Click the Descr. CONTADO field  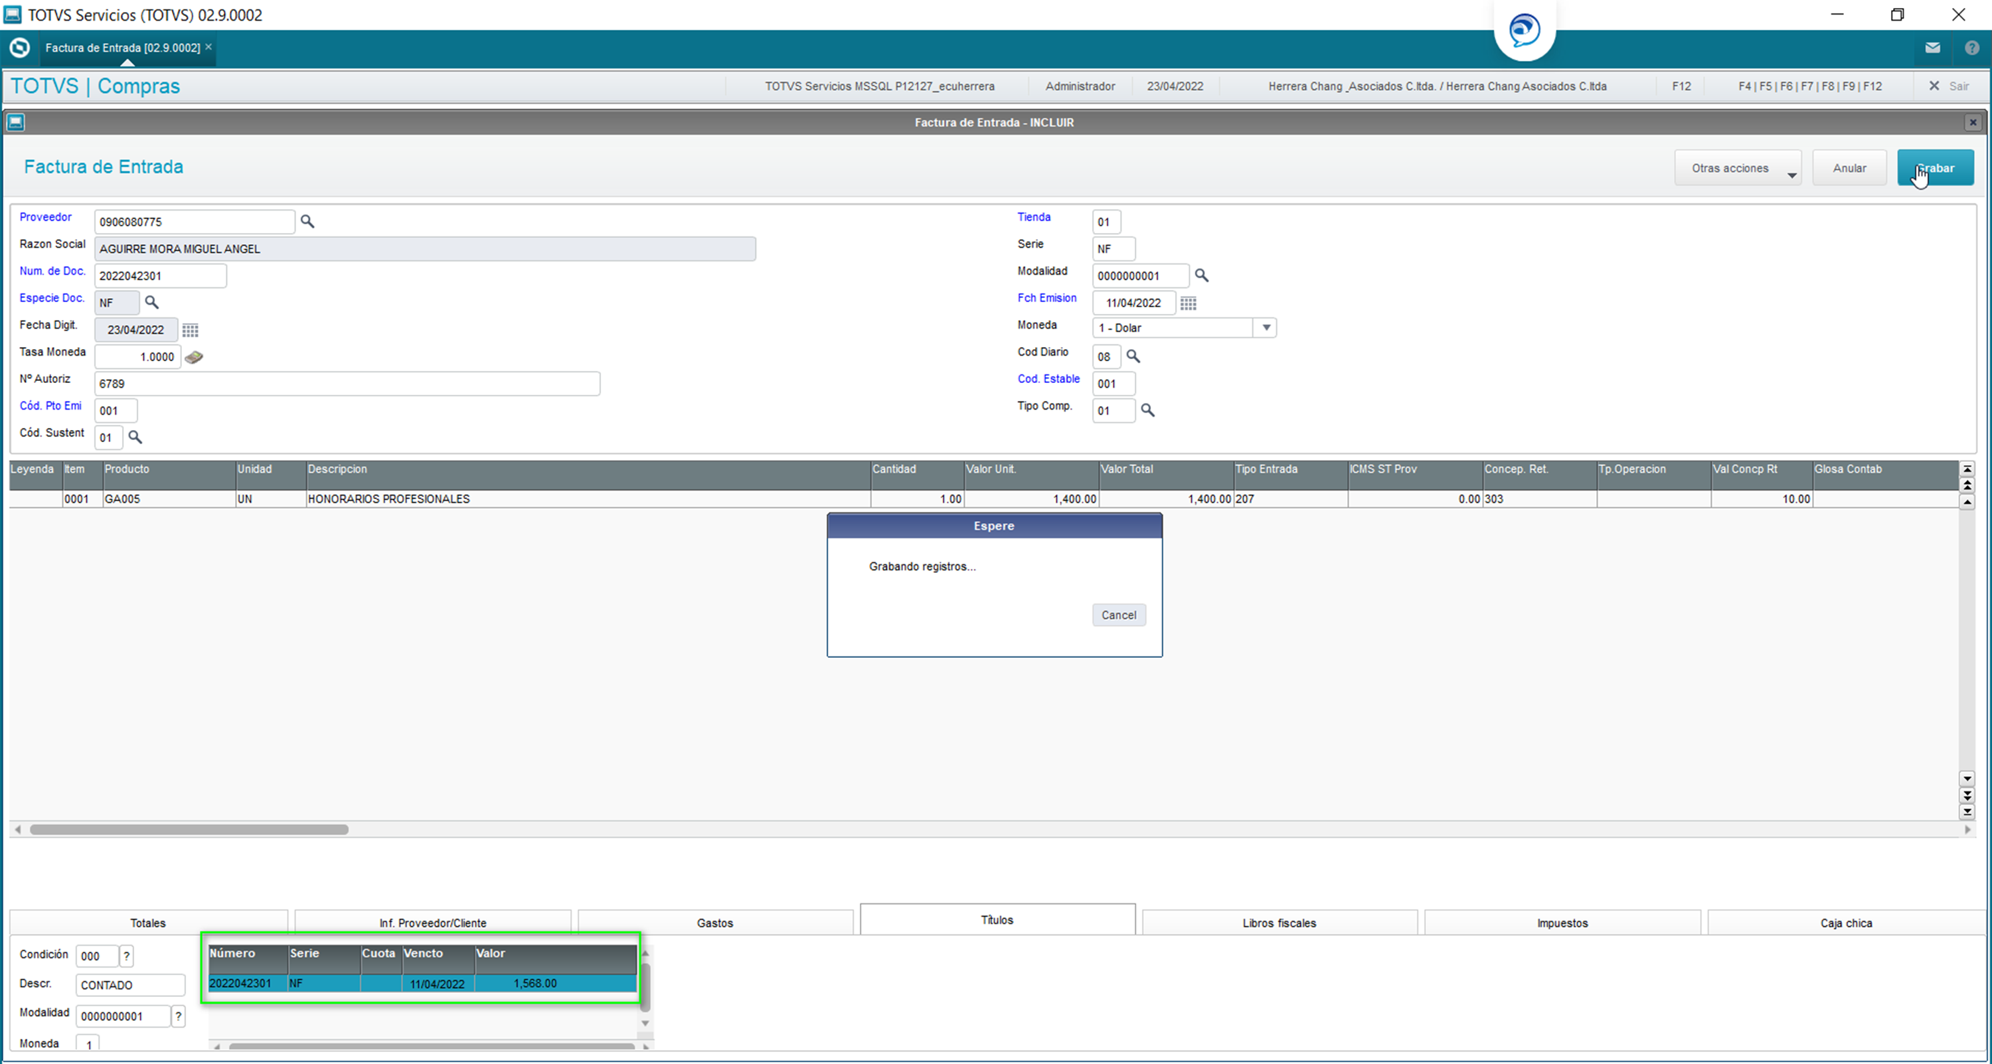130,985
